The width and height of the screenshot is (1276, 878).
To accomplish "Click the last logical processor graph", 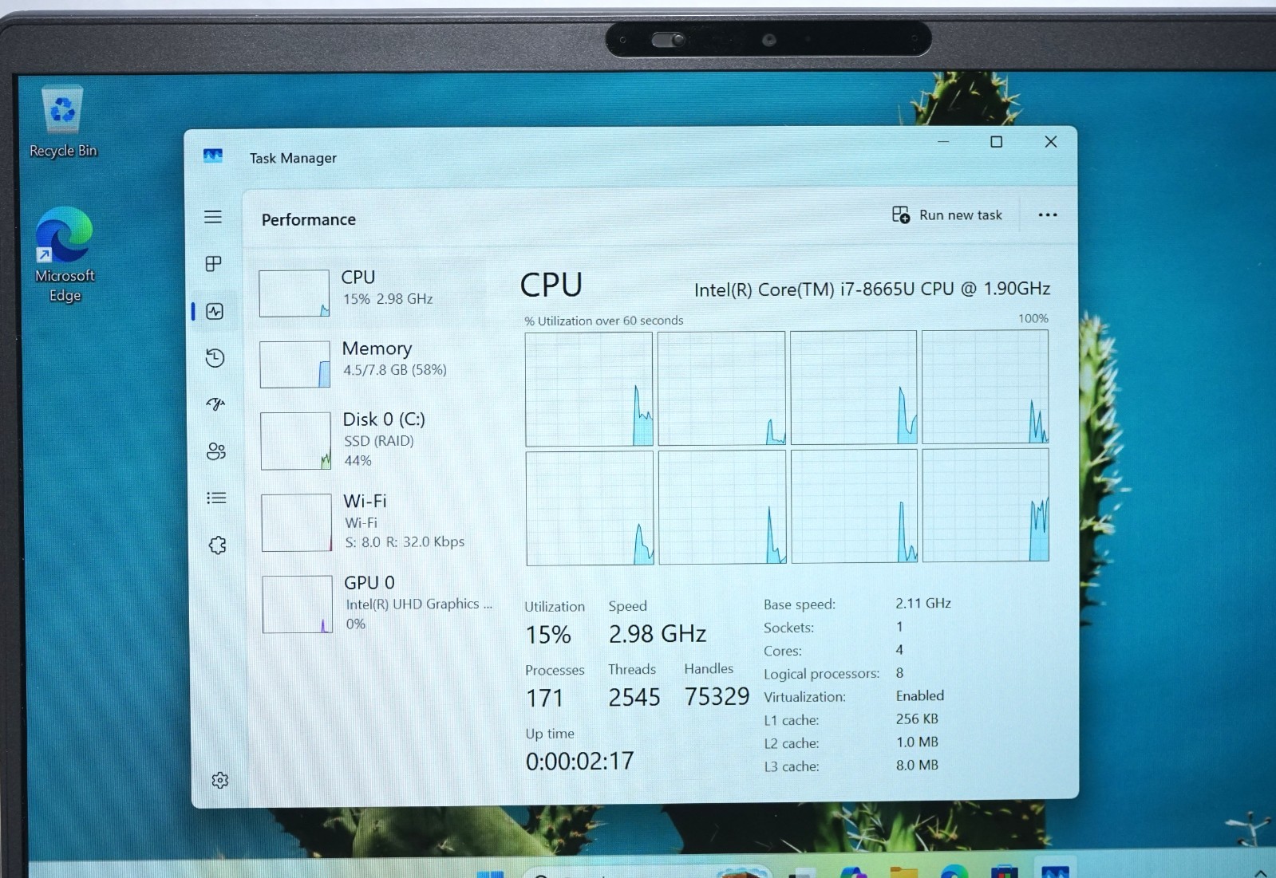I will [986, 505].
